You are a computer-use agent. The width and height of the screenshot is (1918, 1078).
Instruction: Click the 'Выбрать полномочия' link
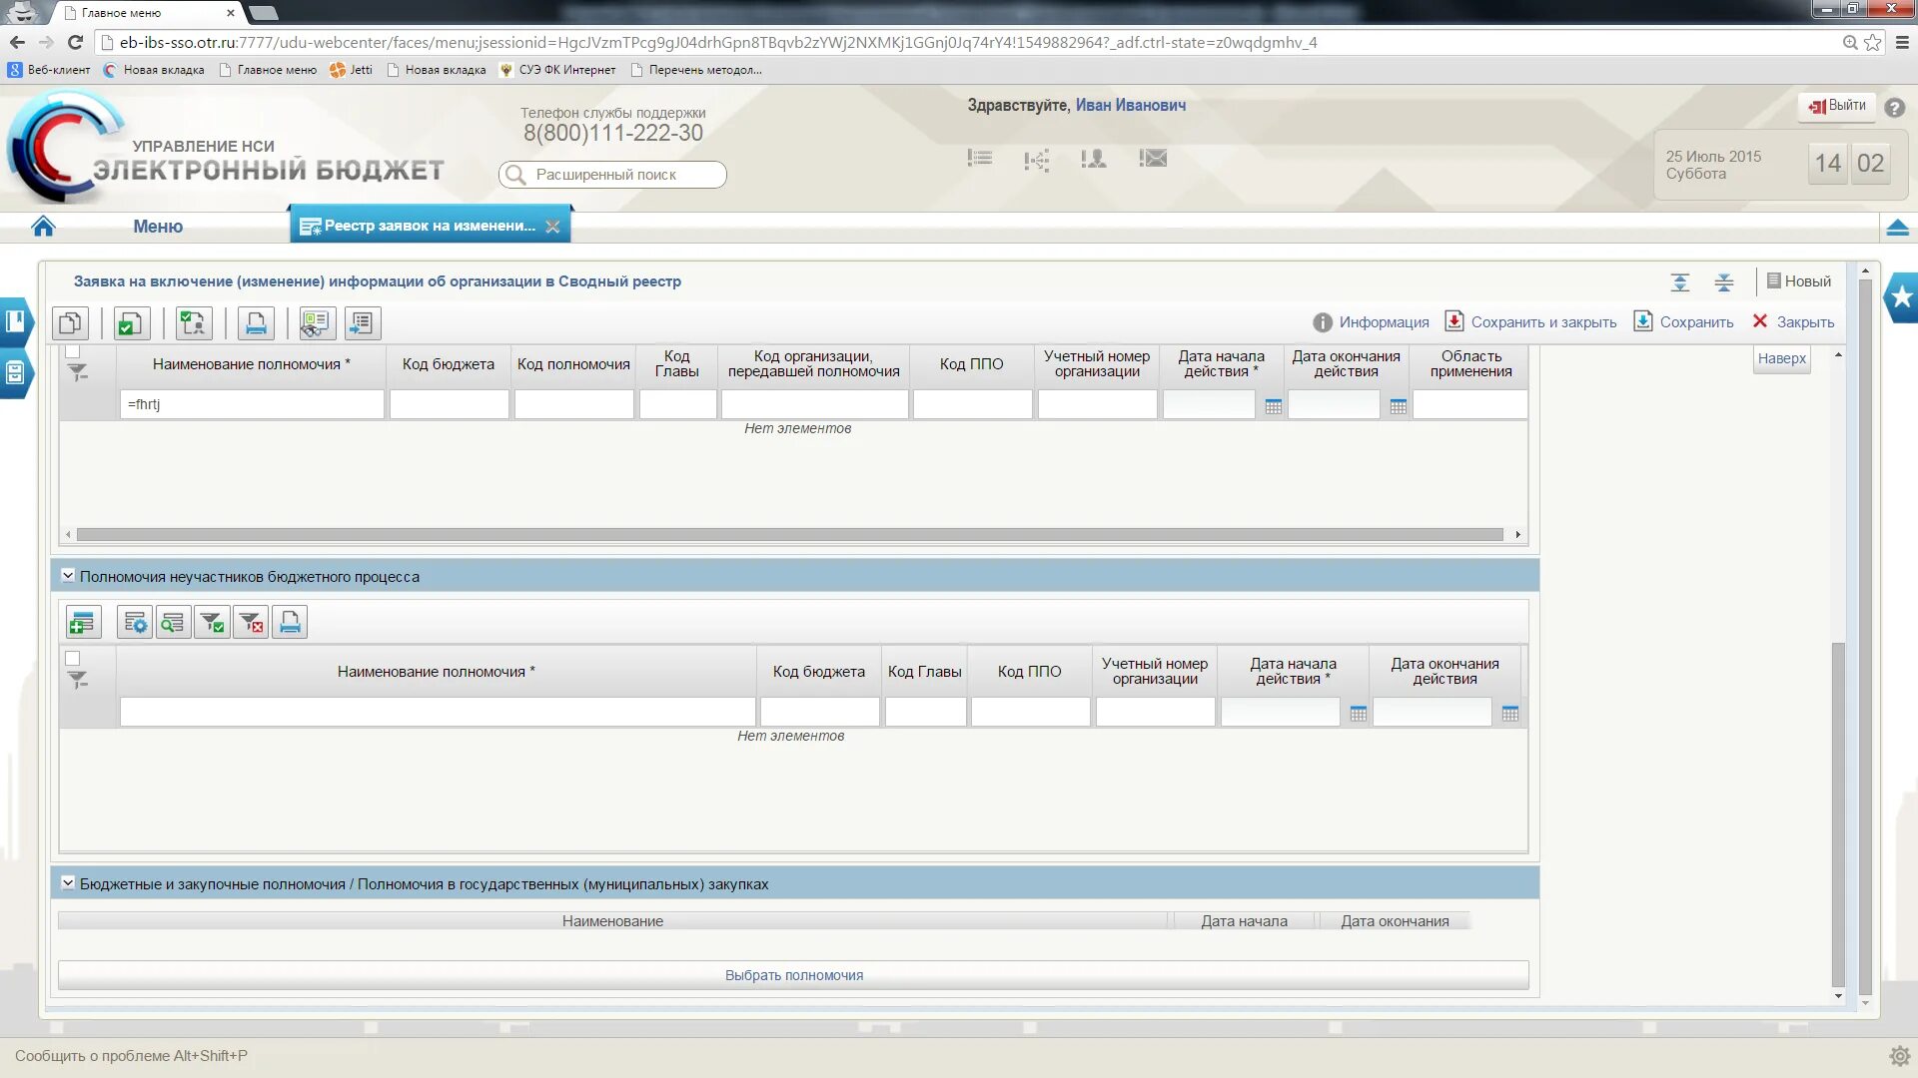[x=793, y=975]
